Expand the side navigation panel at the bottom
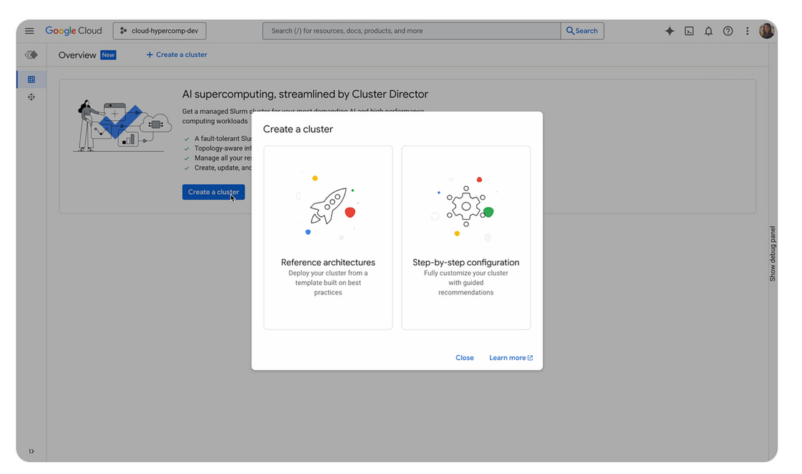Screen dimensions: 802x474 point(32,452)
